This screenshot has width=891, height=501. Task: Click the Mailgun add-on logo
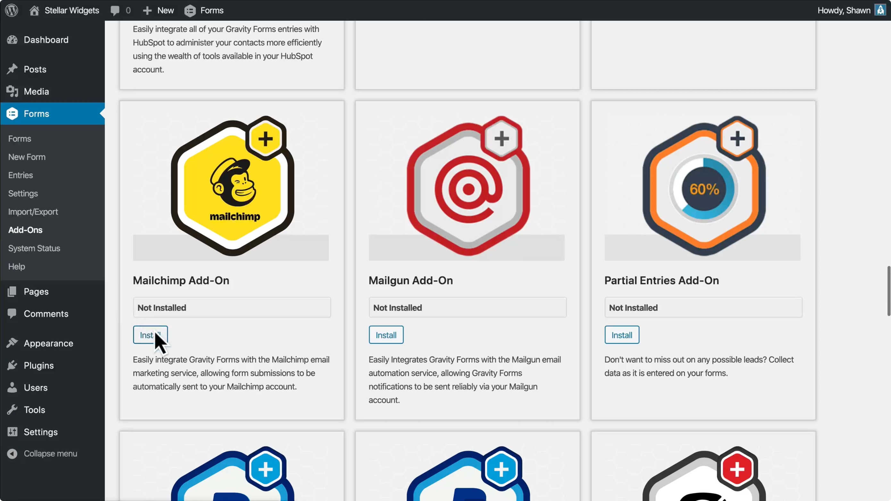pos(468,186)
